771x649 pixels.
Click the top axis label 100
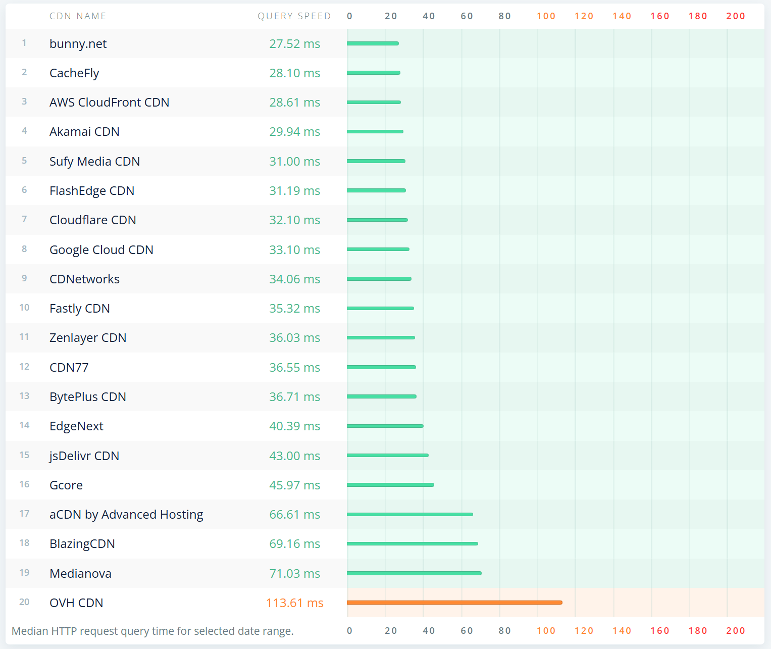pyautogui.click(x=546, y=16)
